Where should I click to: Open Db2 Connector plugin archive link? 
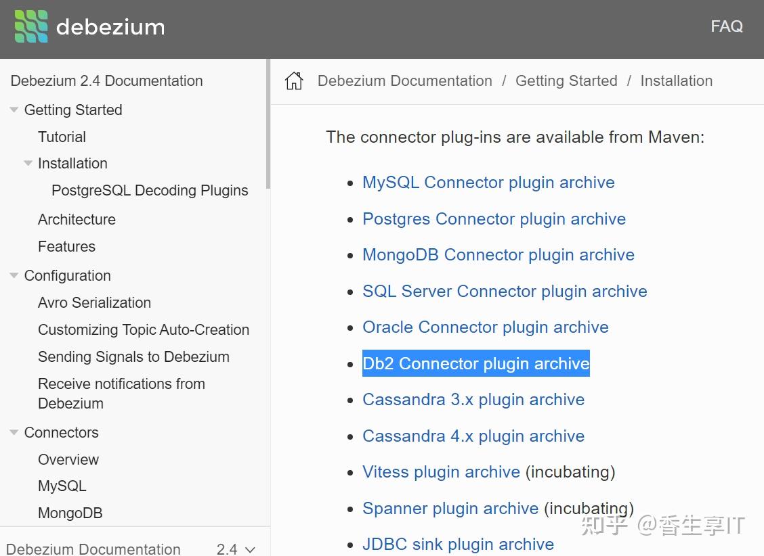click(x=475, y=363)
